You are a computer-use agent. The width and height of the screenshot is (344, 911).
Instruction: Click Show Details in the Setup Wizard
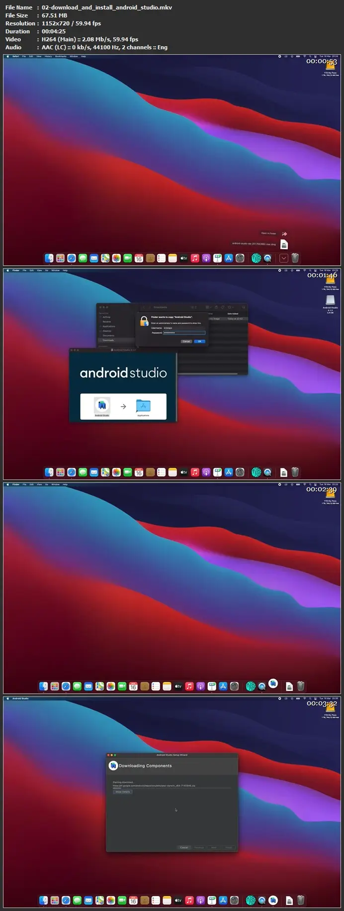click(x=122, y=792)
